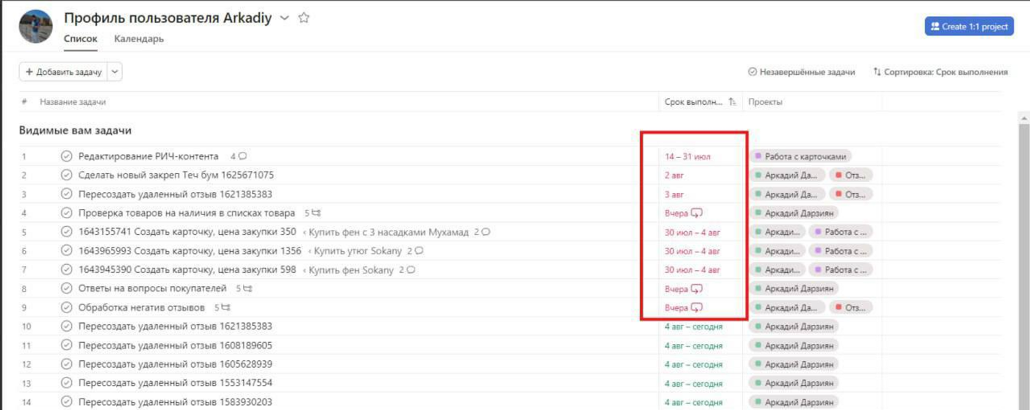Click comment icon on Редактирование РИЧ-контента row
Viewport: 1030px width, 410px height.
click(243, 156)
